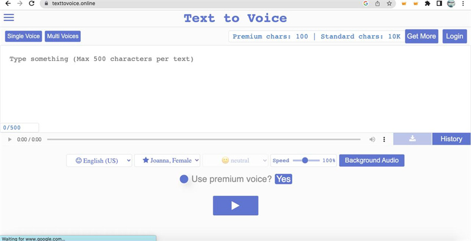Mute the audio player volume icon
The width and height of the screenshot is (471, 241).
372,139
